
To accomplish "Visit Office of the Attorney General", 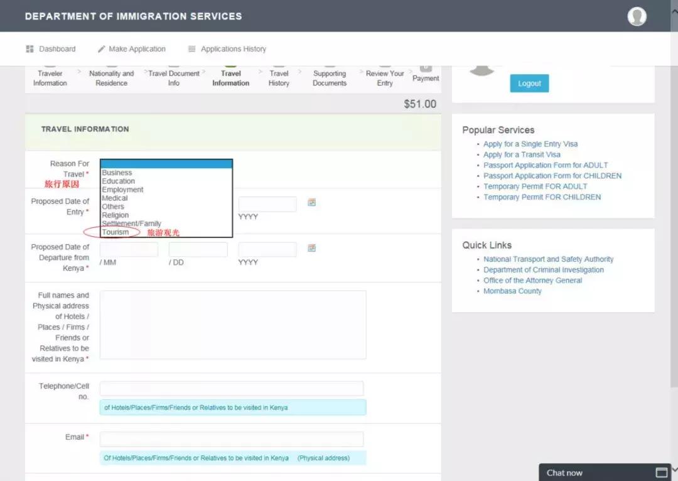I will pos(533,280).
